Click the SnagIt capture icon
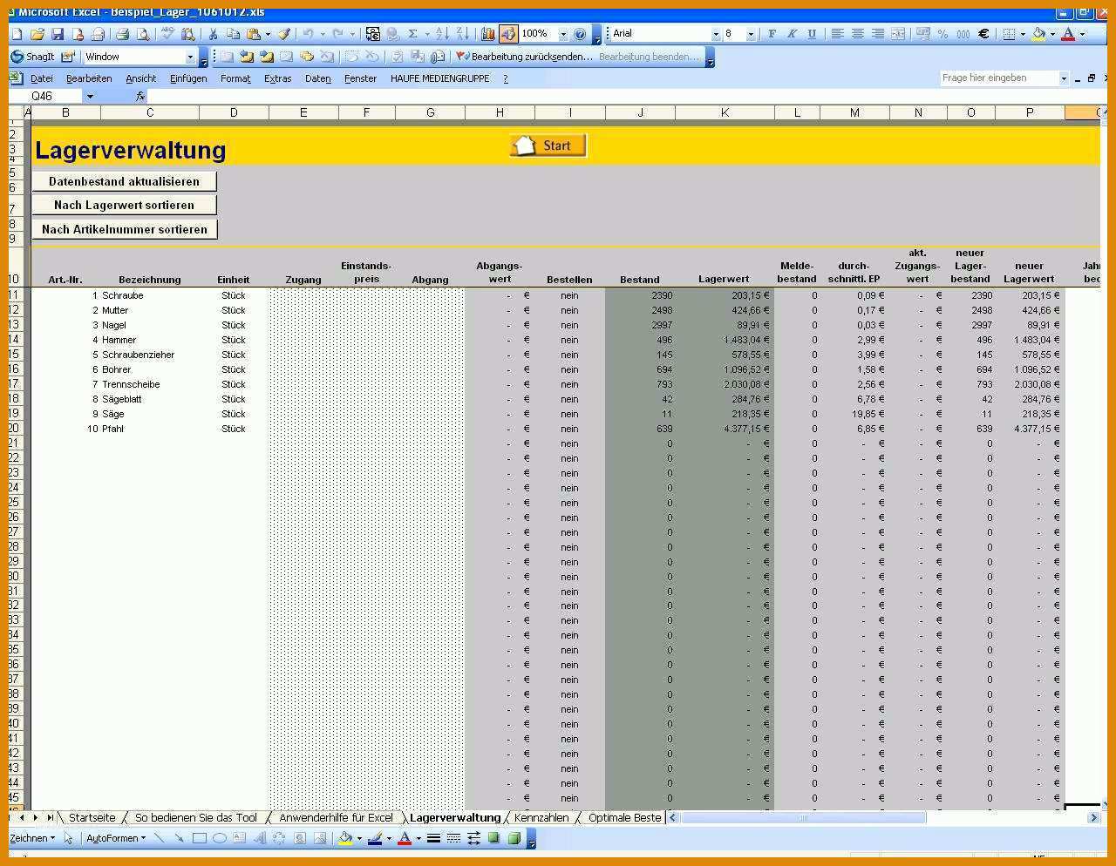 (x=32, y=57)
